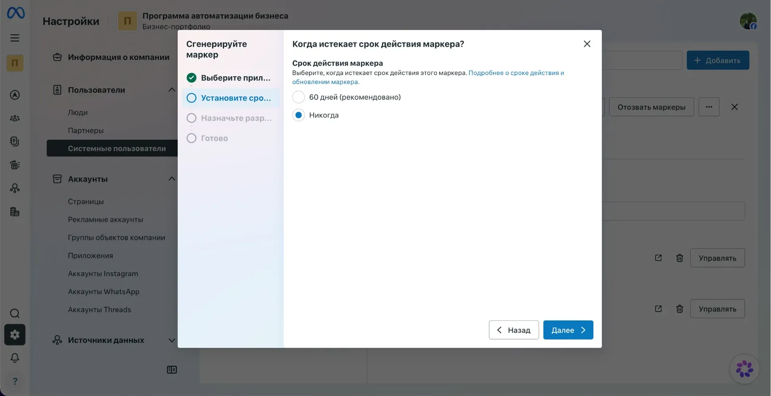Click the three-dots more options button
Viewport: 771px width, 396px height.
[x=709, y=107]
